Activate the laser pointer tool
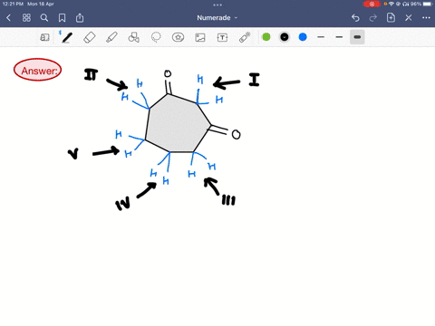This screenshot has height=326, width=435. tap(245, 37)
